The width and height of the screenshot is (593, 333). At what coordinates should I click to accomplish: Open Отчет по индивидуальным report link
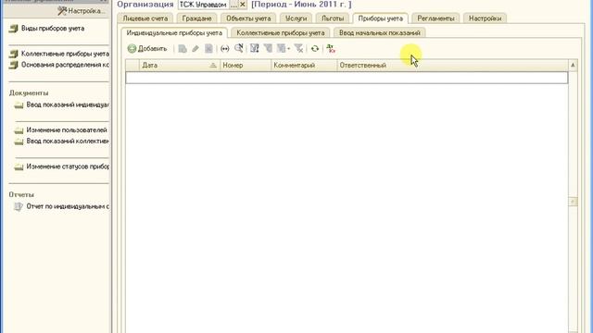(68, 206)
